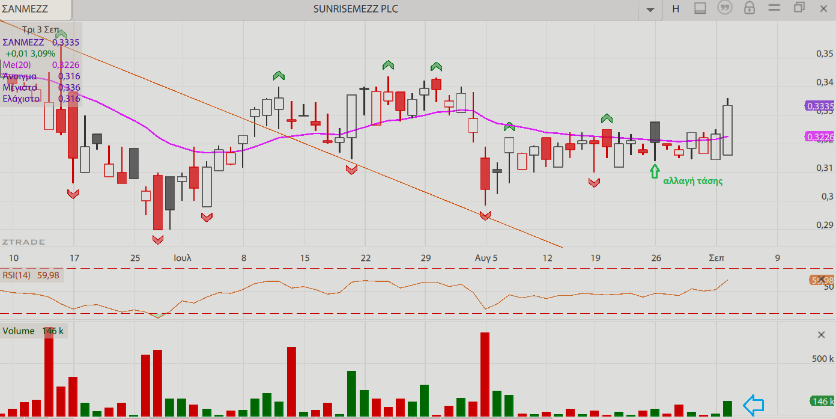
Task: Click the Ιουλ month label on date axis
Action: point(182,258)
